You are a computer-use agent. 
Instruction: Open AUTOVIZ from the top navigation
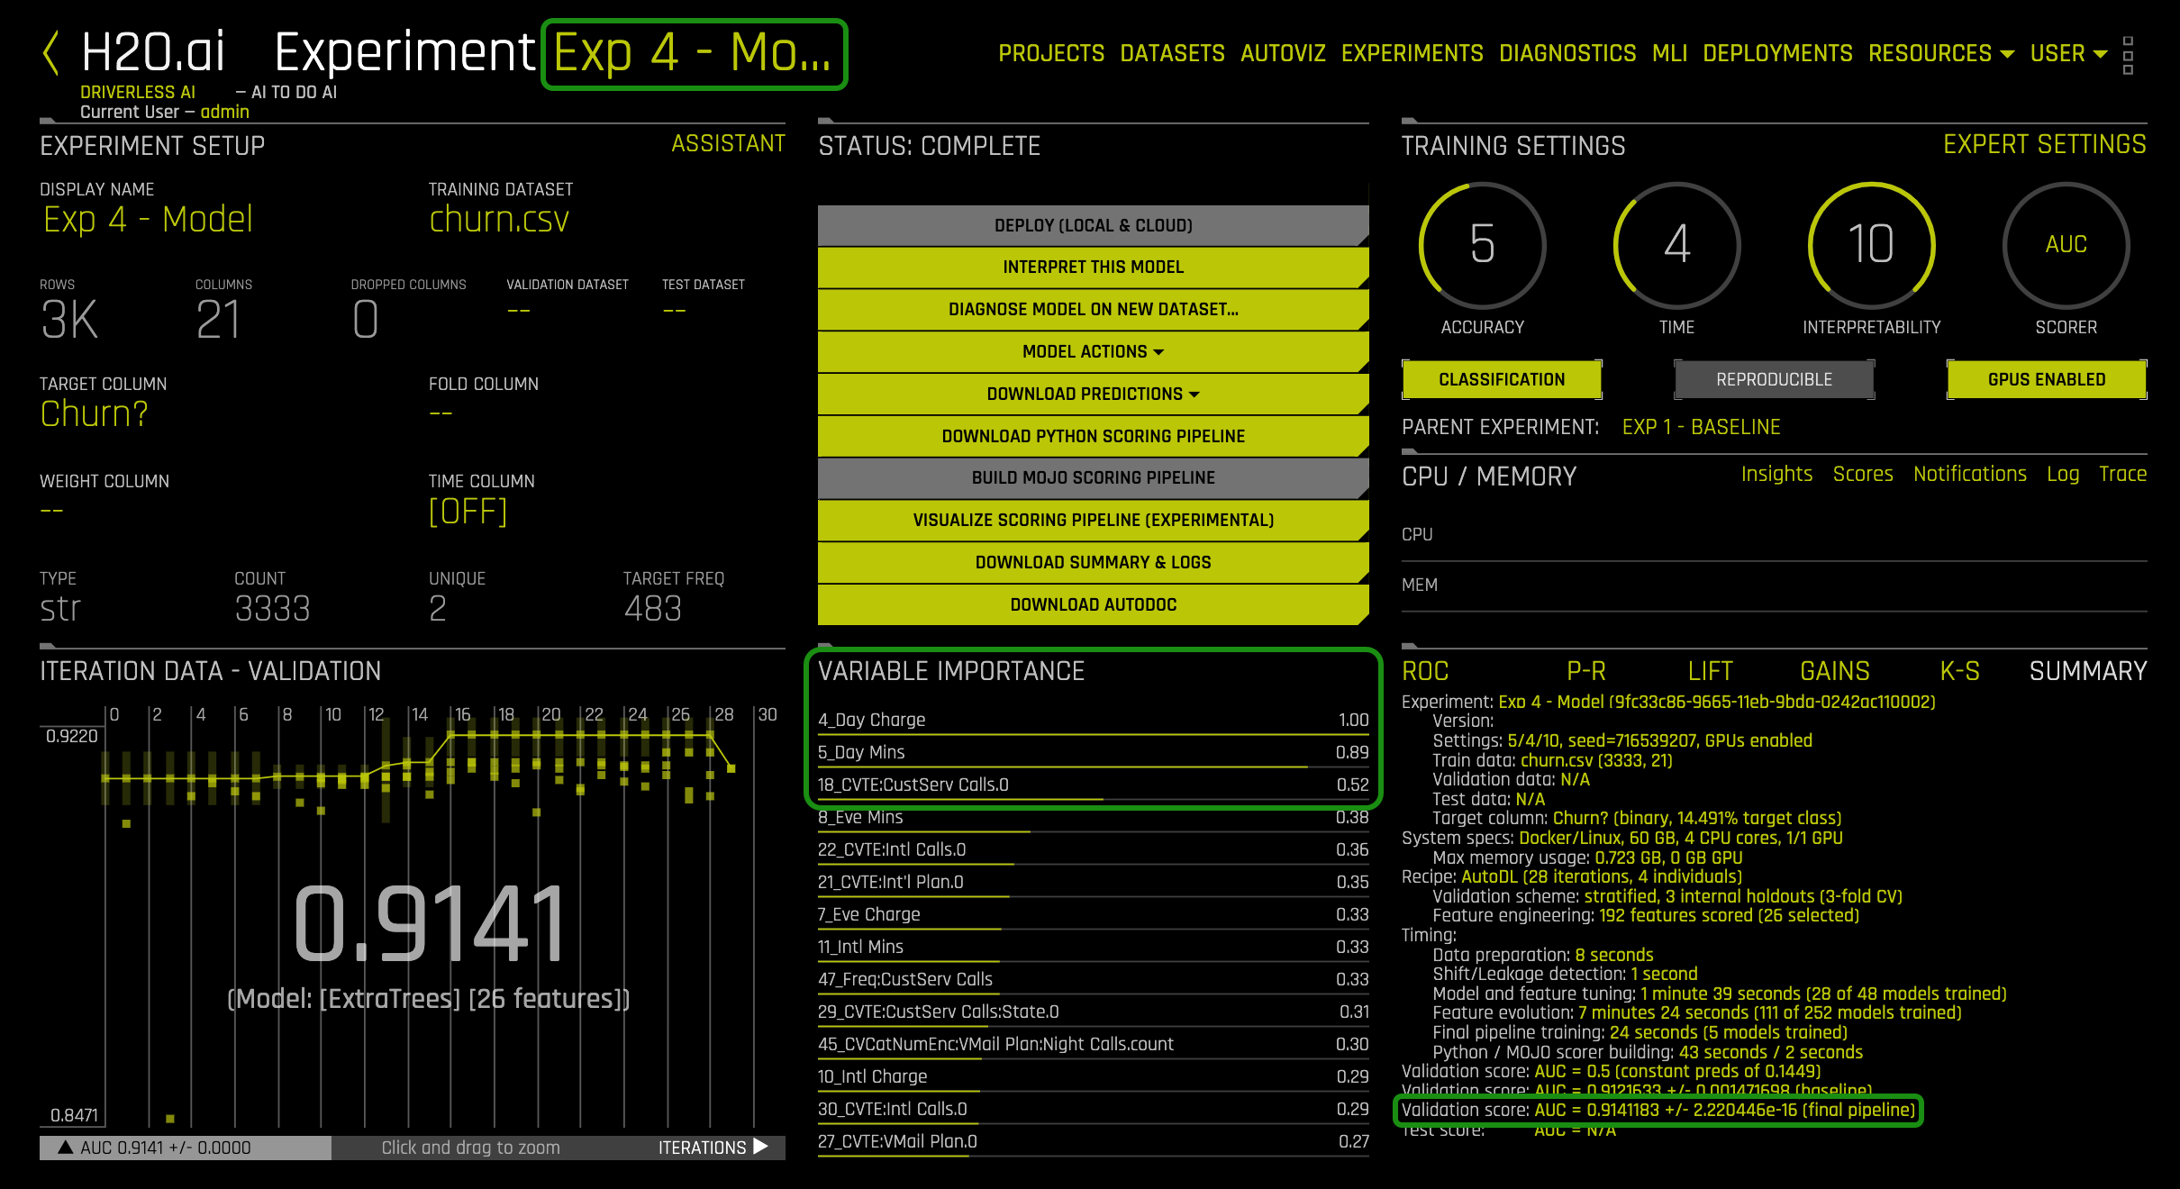pyautogui.click(x=1283, y=54)
